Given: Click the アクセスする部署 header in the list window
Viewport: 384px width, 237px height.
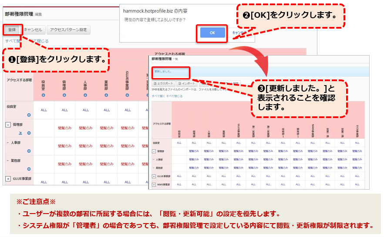Looking at the screenshot, I should (x=162, y=124).
